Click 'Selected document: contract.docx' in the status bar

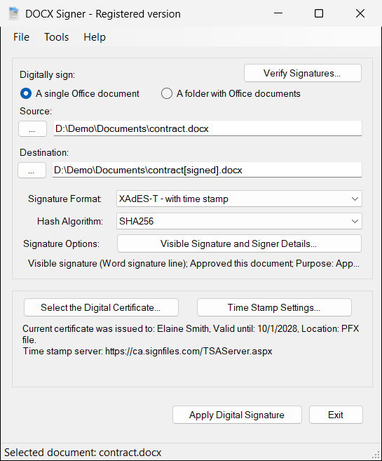coord(83,453)
